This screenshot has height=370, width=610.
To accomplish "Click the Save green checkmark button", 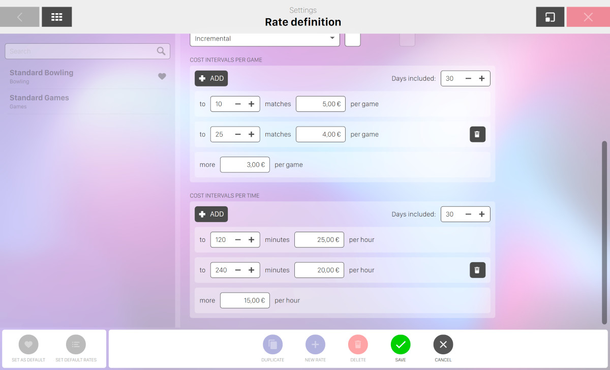I will tap(401, 345).
